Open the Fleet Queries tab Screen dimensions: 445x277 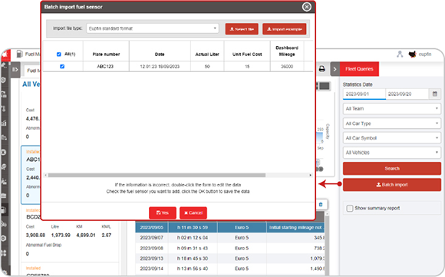(x=359, y=69)
